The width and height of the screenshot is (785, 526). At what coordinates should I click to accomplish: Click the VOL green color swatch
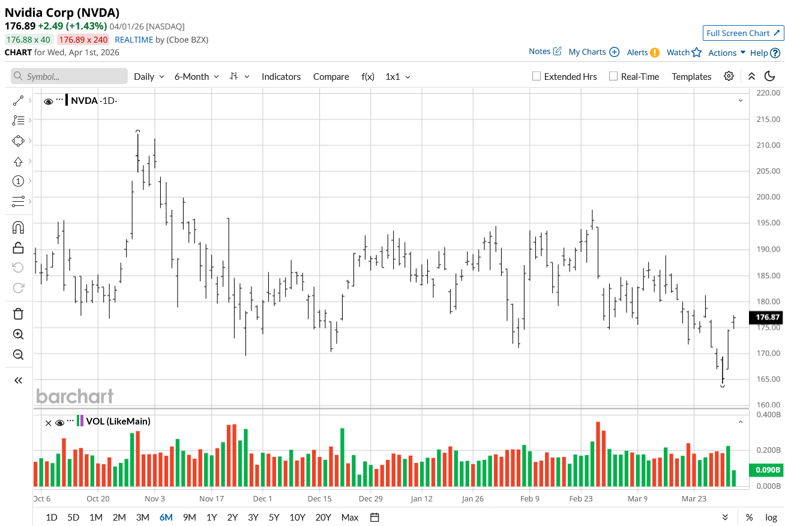[x=78, y=421]
